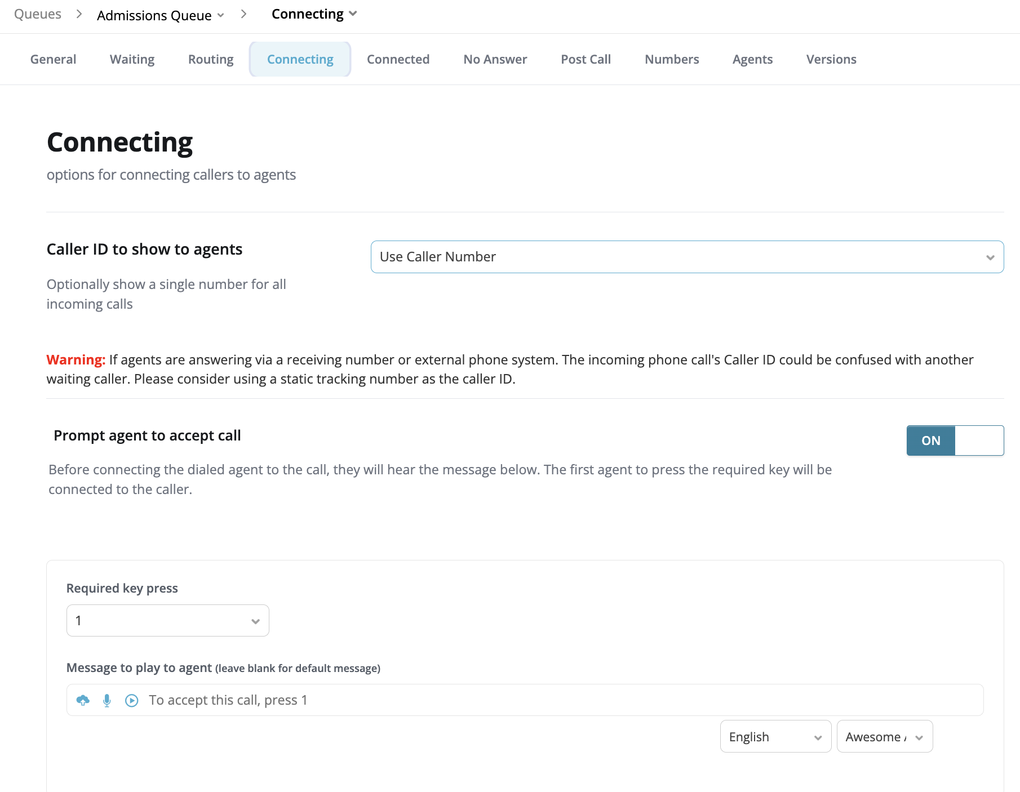This screenshot has width=1020, height=792.
Task: Switch to the Waiting tab
Action: coord(132,59)
